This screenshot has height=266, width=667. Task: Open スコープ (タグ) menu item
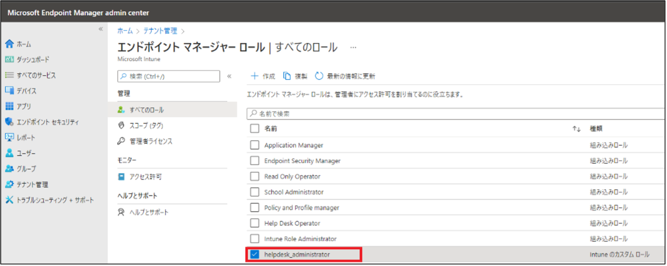click(x=172, y=125)
